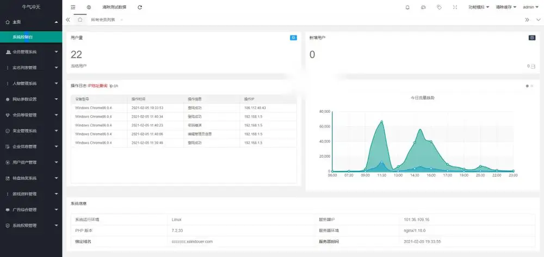Screen dimensions: 544x257
Task: Click the 会员管理系统 people icon
Action: point(8,52)
